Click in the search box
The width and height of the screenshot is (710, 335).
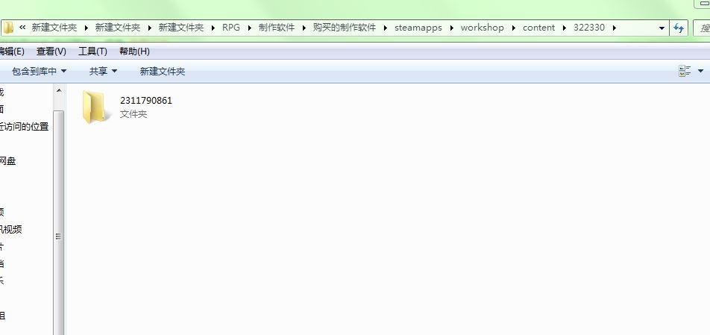coord(701,28)
